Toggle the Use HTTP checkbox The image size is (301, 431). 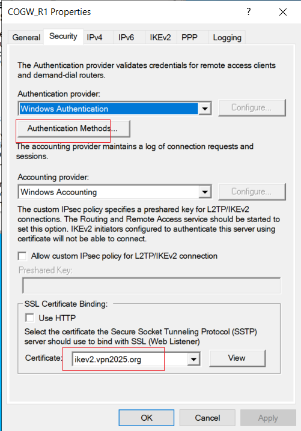(29, 318)
